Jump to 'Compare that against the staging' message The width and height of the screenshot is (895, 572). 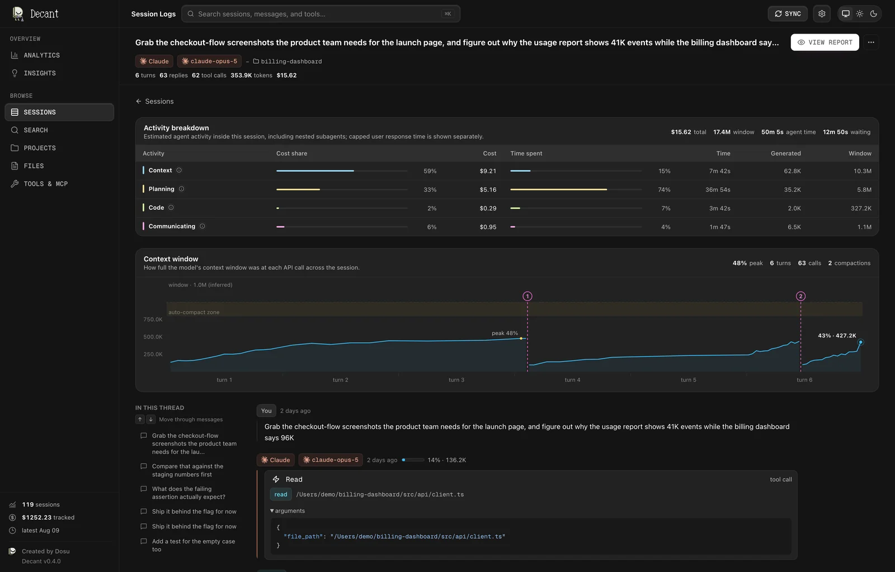tap(189, 471)
